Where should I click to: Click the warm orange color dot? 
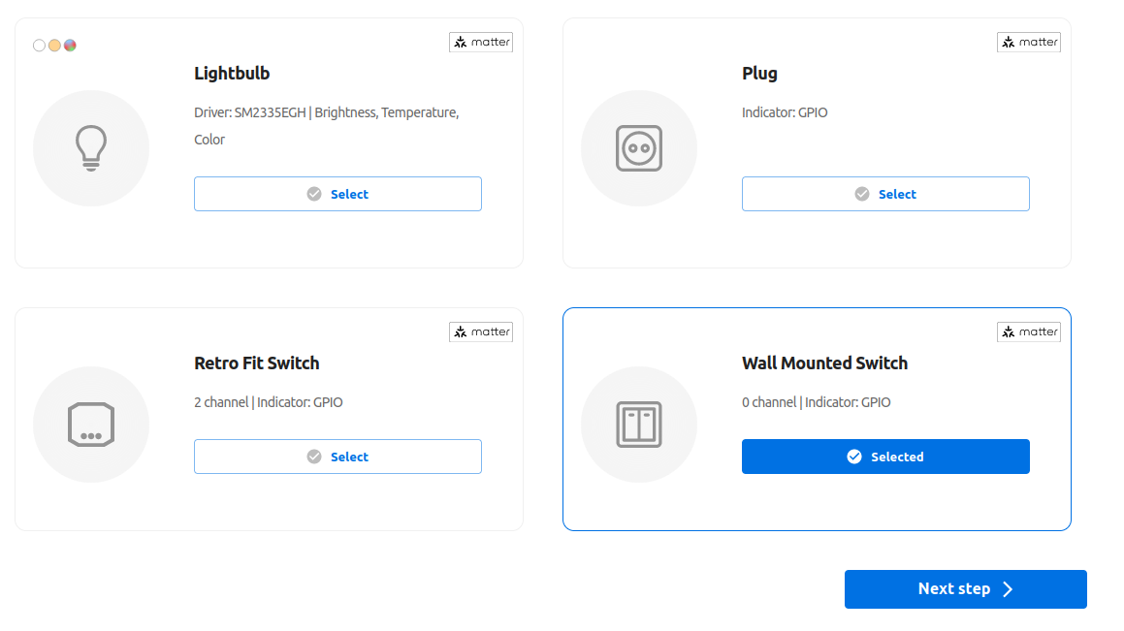54,46
